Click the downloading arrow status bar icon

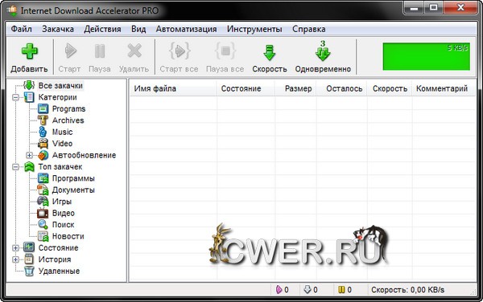coord(308,289)
